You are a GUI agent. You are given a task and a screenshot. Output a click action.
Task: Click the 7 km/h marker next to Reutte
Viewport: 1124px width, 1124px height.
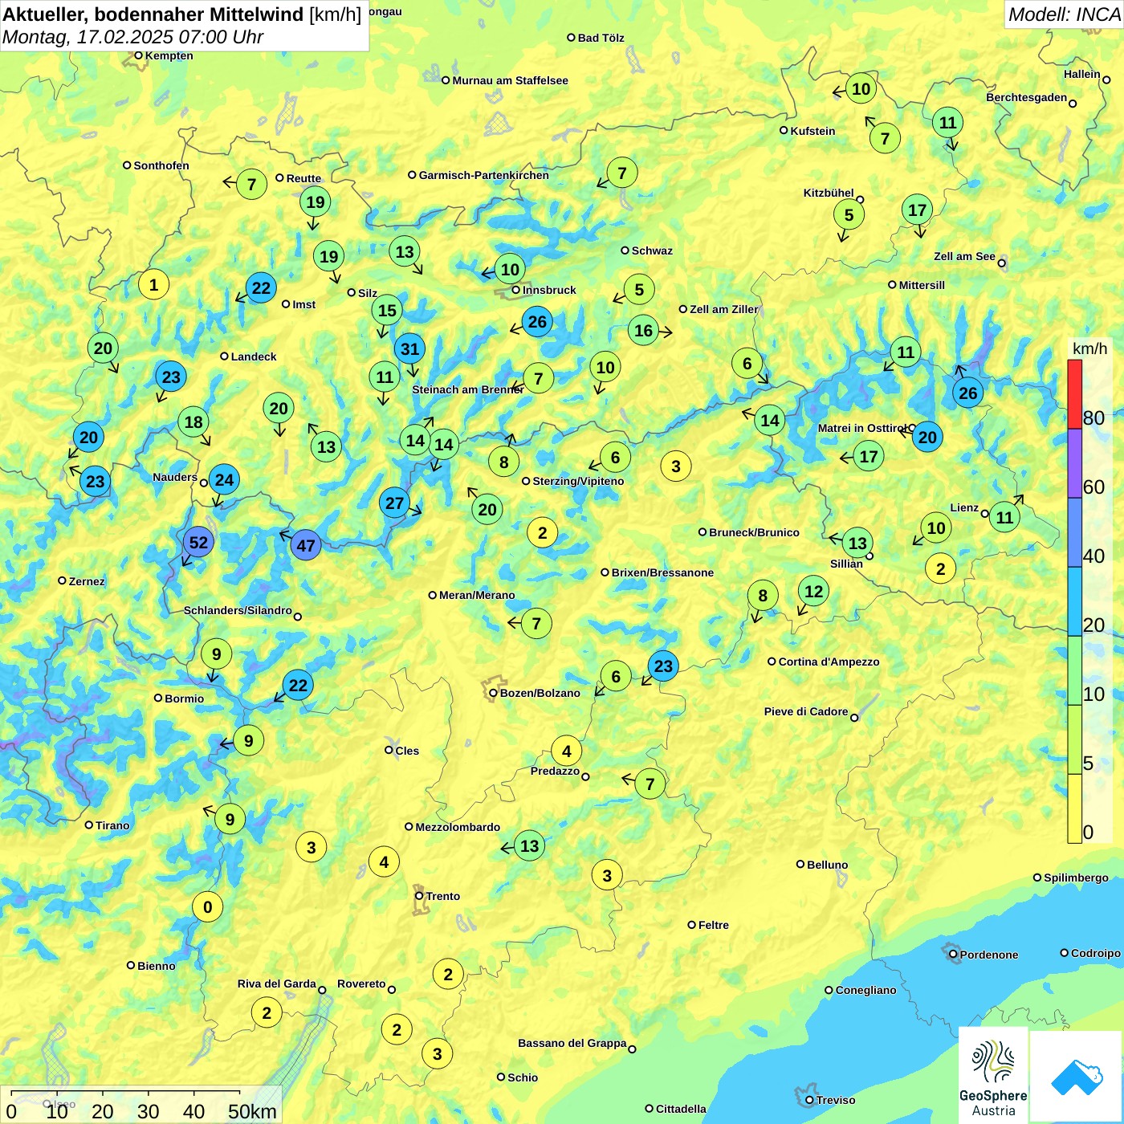pos(251,184)
